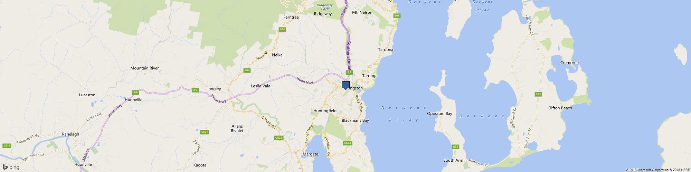Click the blue location pin at Kingston

pyautogui.click(x=345, y=85)
